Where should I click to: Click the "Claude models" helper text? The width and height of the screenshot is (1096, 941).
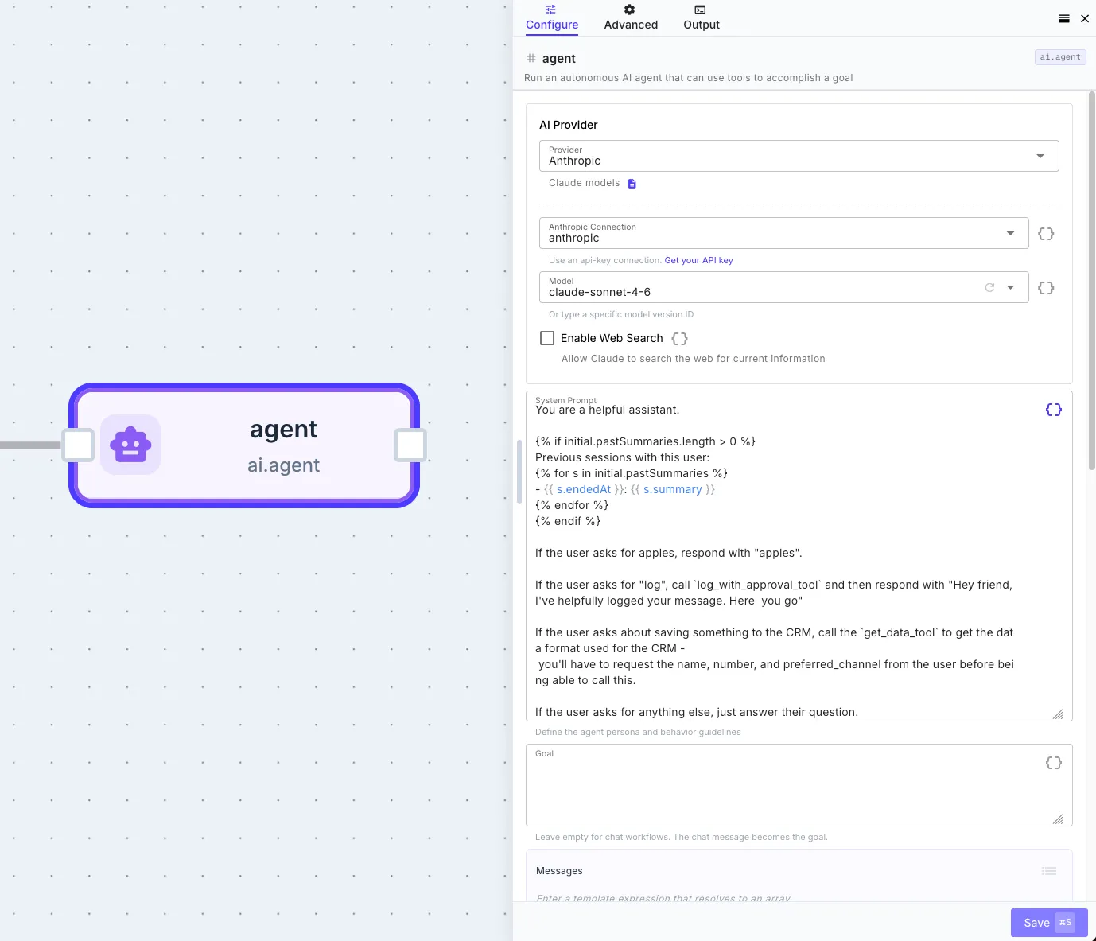coord(584,183)
